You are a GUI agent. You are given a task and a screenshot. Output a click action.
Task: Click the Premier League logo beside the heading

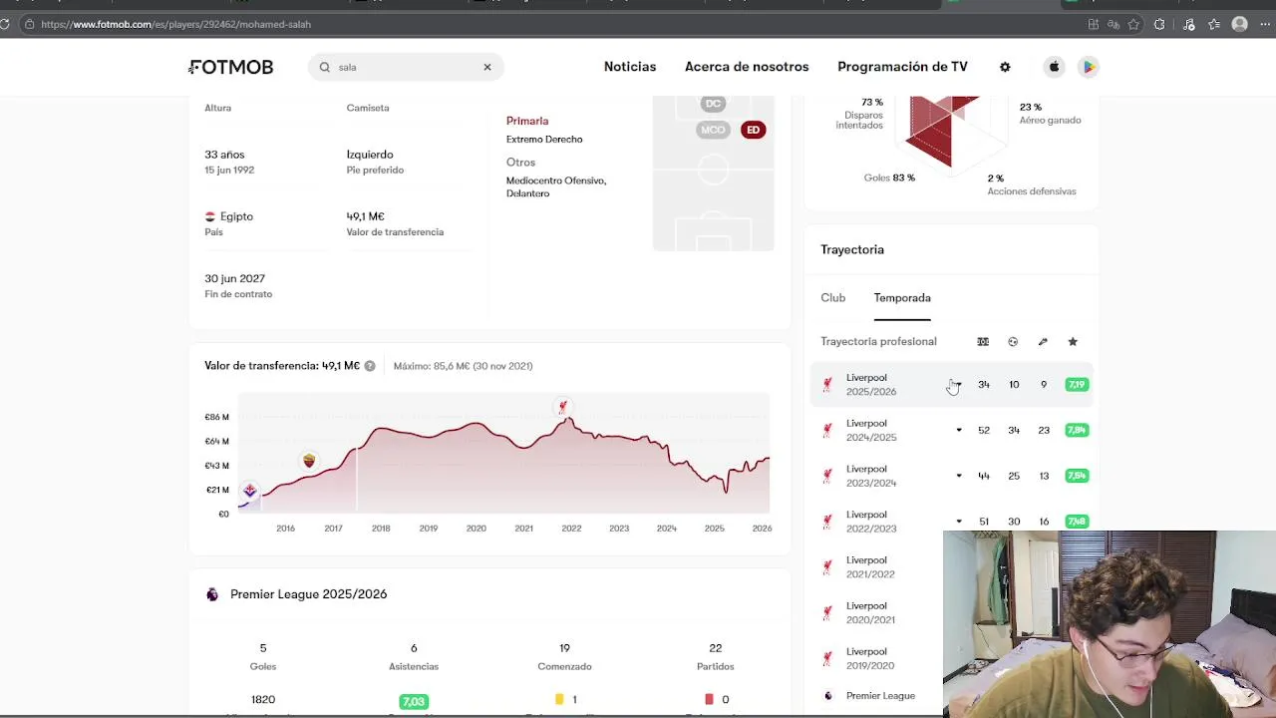click(x=212, y=594)
